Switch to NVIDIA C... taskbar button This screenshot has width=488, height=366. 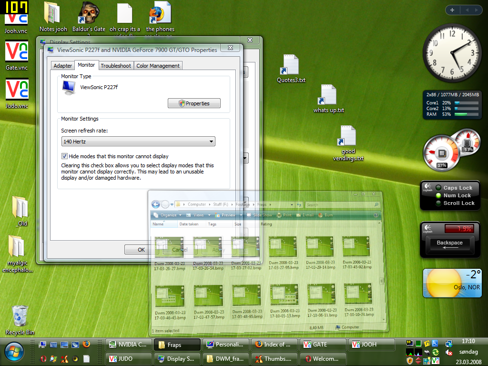(x=129, y=345)
